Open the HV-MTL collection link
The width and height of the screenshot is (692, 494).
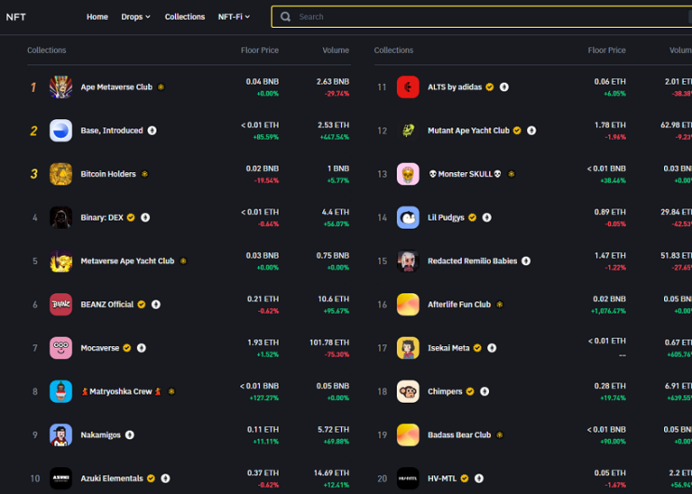coord(441,478)
